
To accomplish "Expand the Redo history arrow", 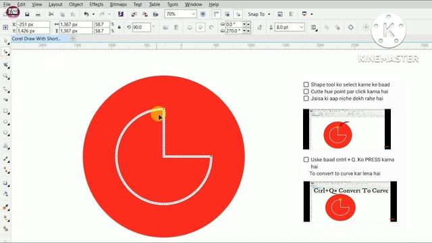I will click(x=109, y=14).
